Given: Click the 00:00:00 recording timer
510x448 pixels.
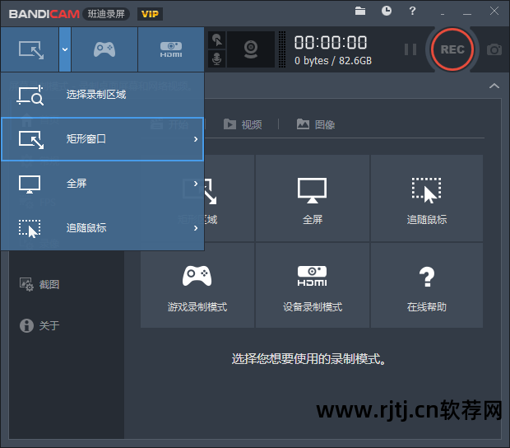Looking at the screenshot, I should (x=331, y=42).
